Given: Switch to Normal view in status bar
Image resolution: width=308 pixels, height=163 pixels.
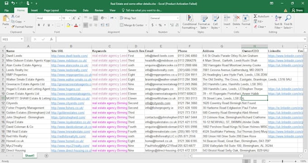Looking at the screenshot, I should click(x=246, y=161).
